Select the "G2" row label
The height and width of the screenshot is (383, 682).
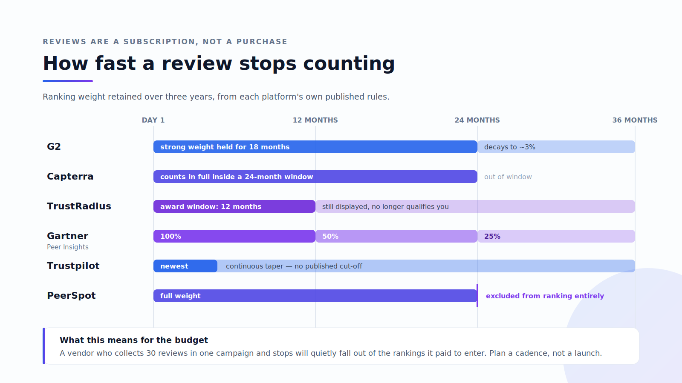(54, 147)
